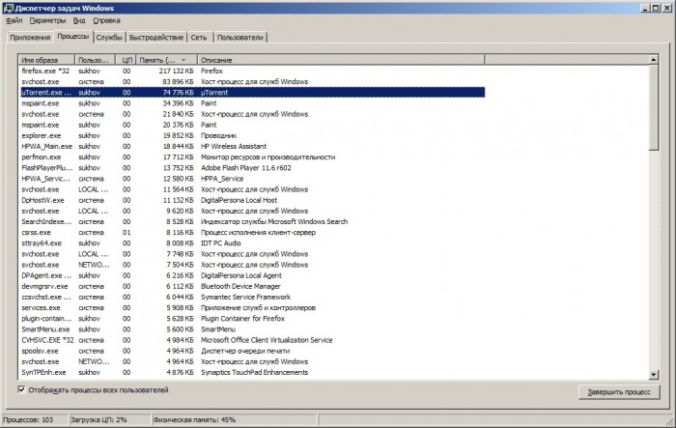Open the Вид menu
The image size is (676, 428).
[79, 20]
